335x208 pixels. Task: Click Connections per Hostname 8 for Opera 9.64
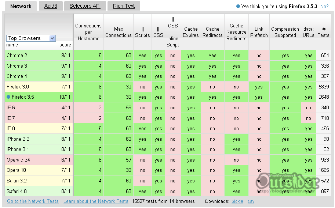[100, 160]
